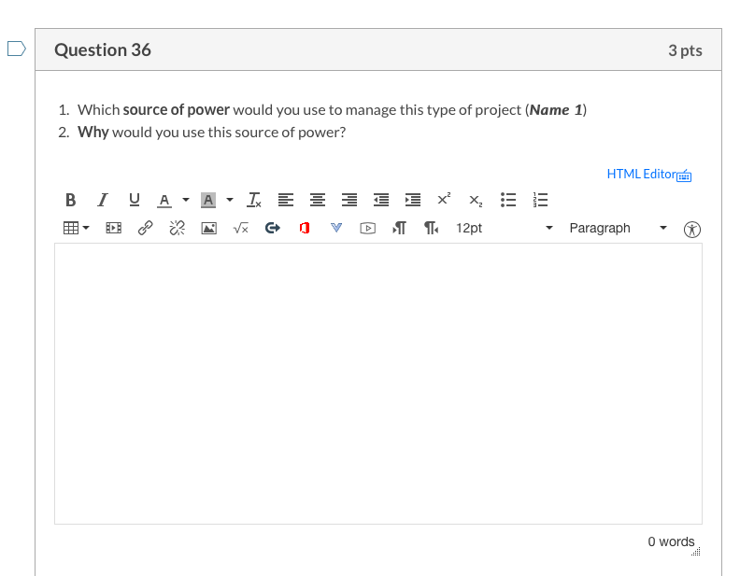Align text left
Viewport: 740px width, 576px height.
(286, 200)
